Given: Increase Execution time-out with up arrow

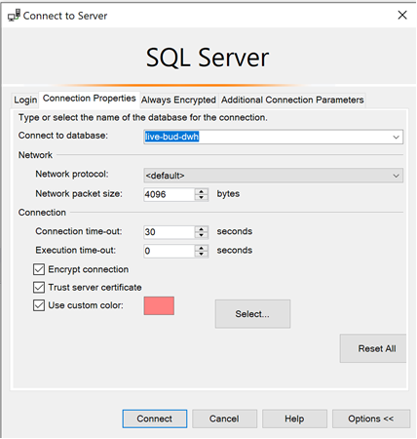Looking at the screenshot, I should 202,248.
